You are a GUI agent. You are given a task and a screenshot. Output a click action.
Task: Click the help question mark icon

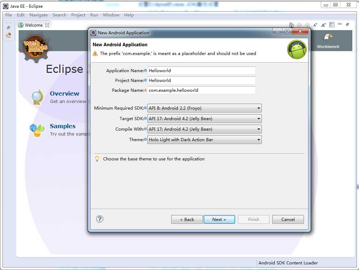point(100,219)
